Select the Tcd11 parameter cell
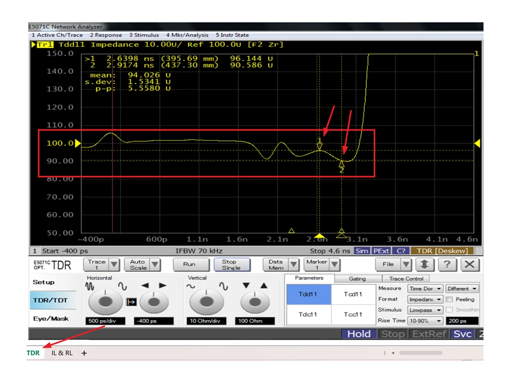Image resolution: width=512 pixels, height=382 pixels. (x=353, y=294)
